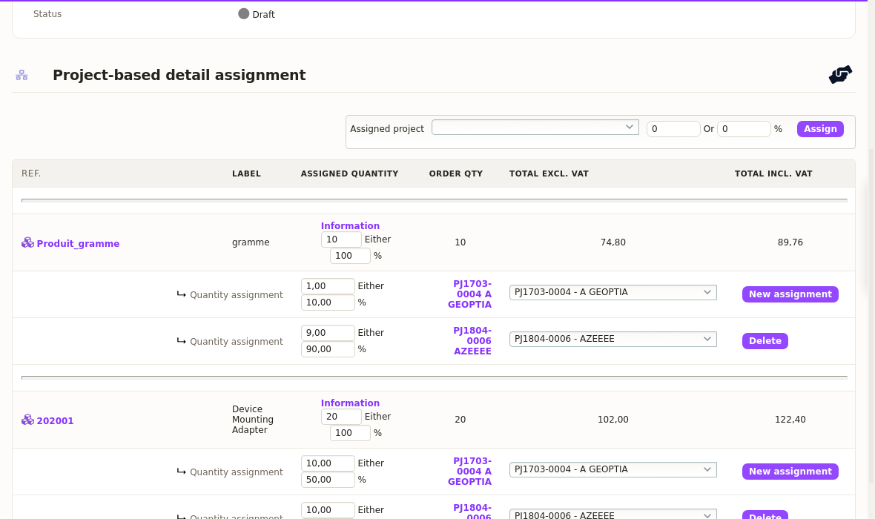The image size is (875, 519).
Task: Open project dropdown on gramme 1,00 assignment row
Action: tap(612, 292)
